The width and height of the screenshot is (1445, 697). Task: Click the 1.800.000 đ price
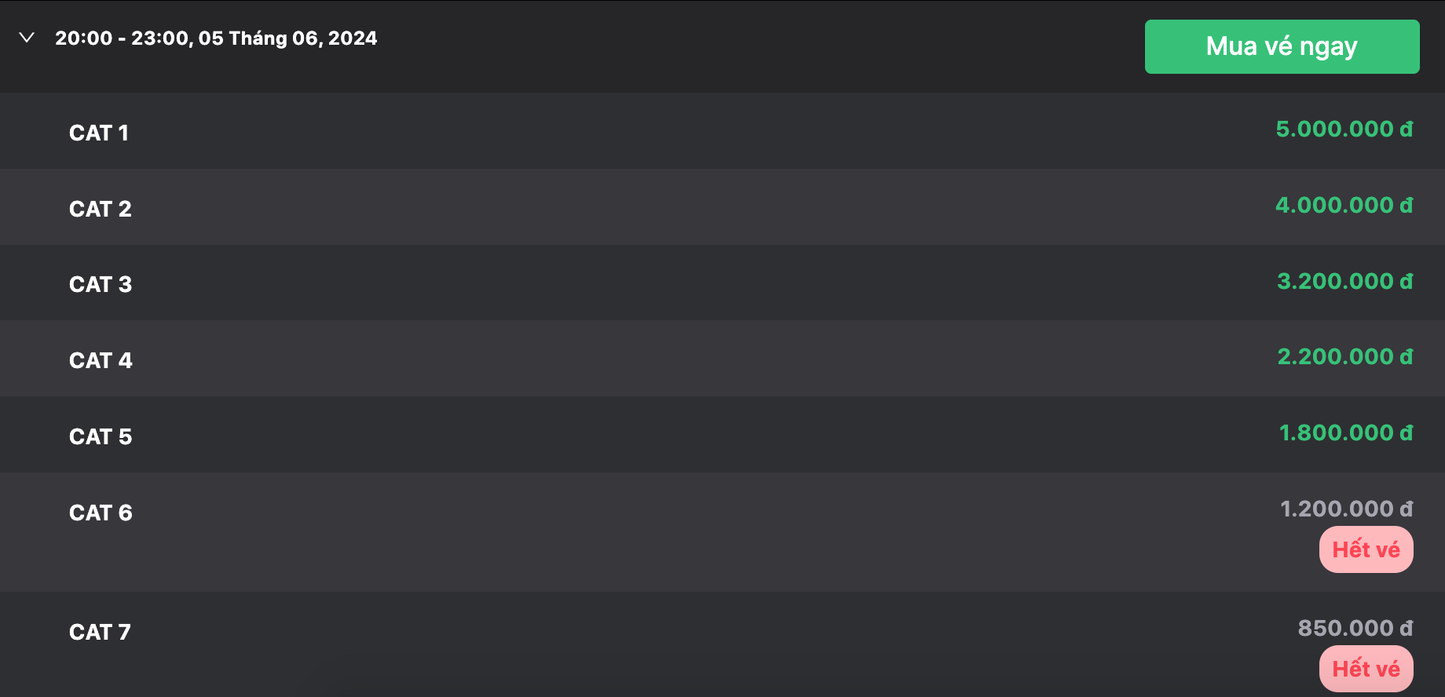(x=1345, y=432)
